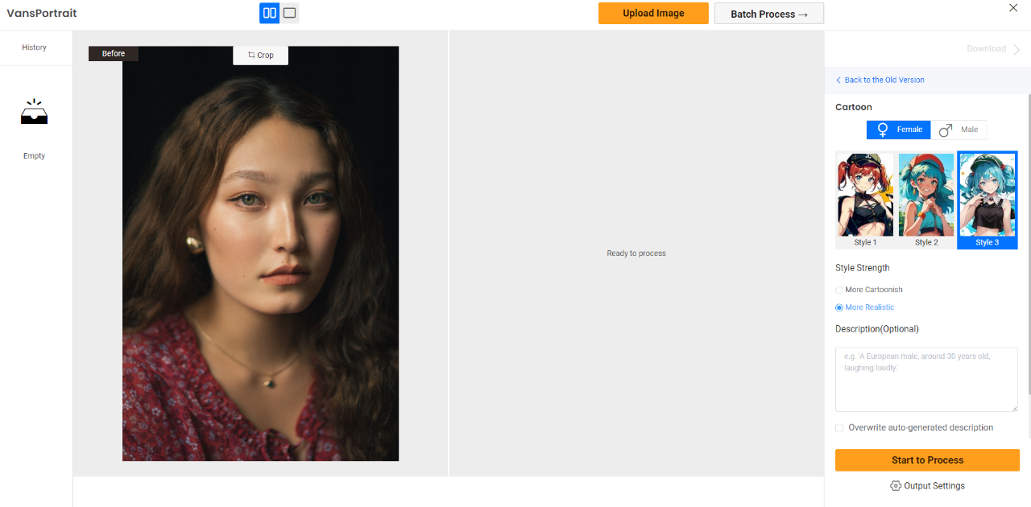Select the Style 3 cartoon thumbnail
Screen dimensions: 1031x507
988,200
